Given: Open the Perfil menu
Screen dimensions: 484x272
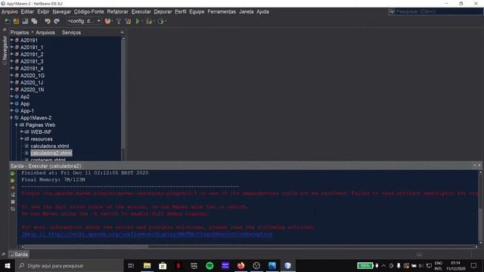Looking at the screenshot, I should pos(181,12).
